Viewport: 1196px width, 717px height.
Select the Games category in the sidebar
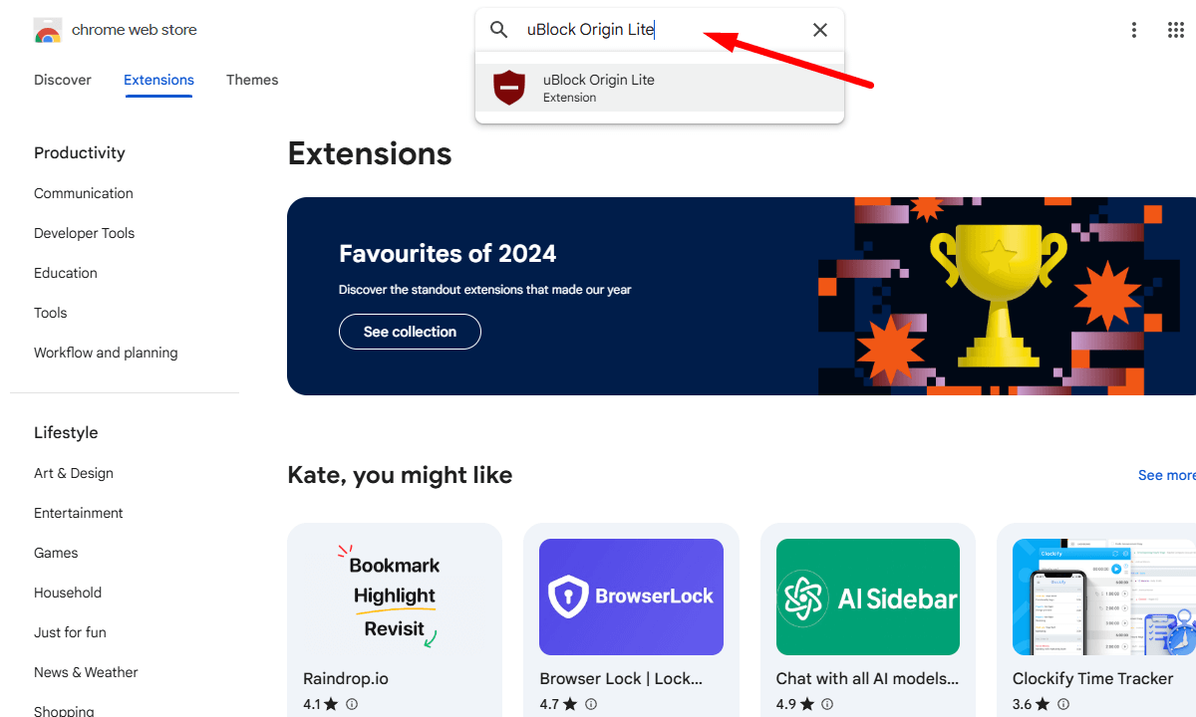pyautogui.click(x=56, y=553)
